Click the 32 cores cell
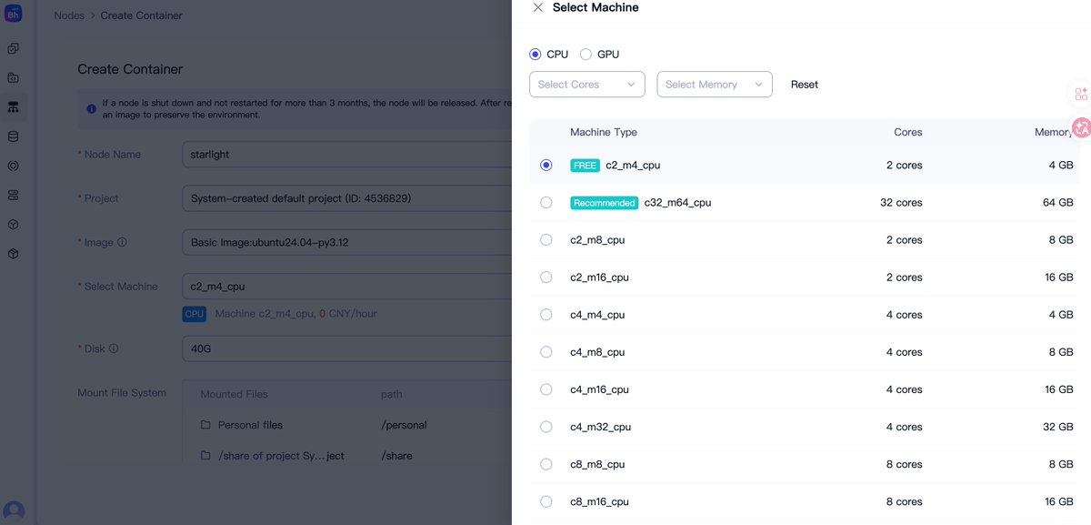Image resolution: width=1091 pixels, height=525 pixels. click(901, 203)
